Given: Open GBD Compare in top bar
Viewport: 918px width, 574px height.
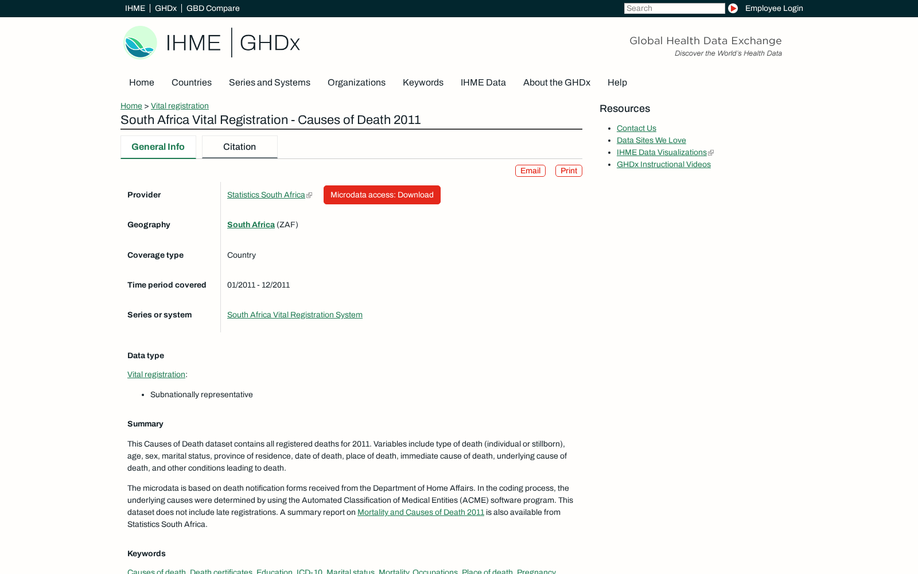Looking at the screenshot, I should [x=213, y=8].
